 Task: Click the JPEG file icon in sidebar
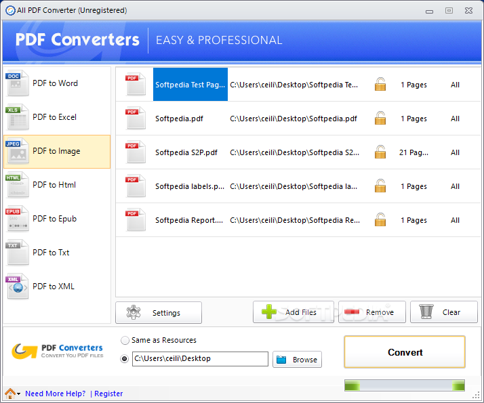tap(18, 151)
